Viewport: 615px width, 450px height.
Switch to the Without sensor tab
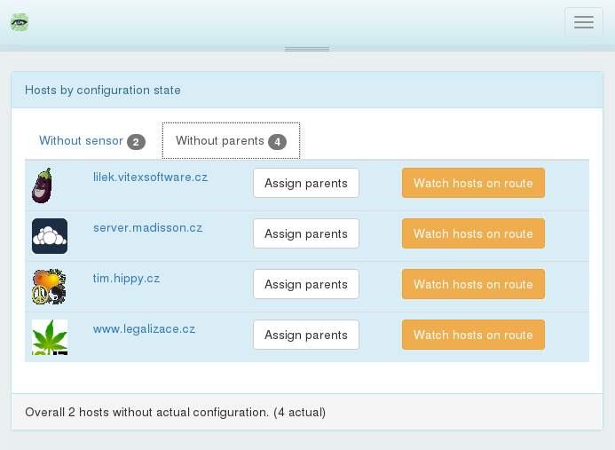click(92, 141)
